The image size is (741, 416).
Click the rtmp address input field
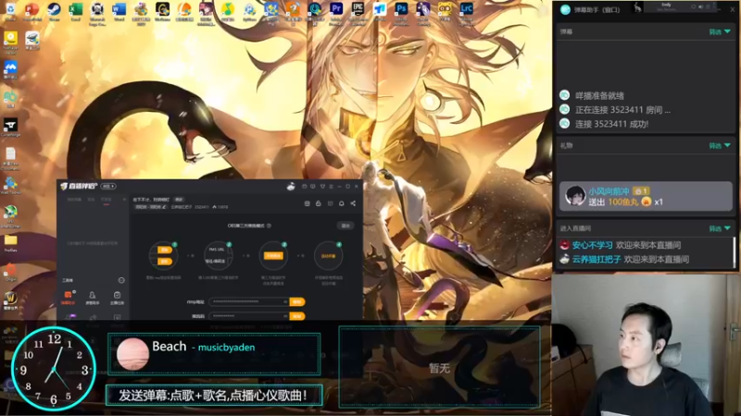click(249, 302)
